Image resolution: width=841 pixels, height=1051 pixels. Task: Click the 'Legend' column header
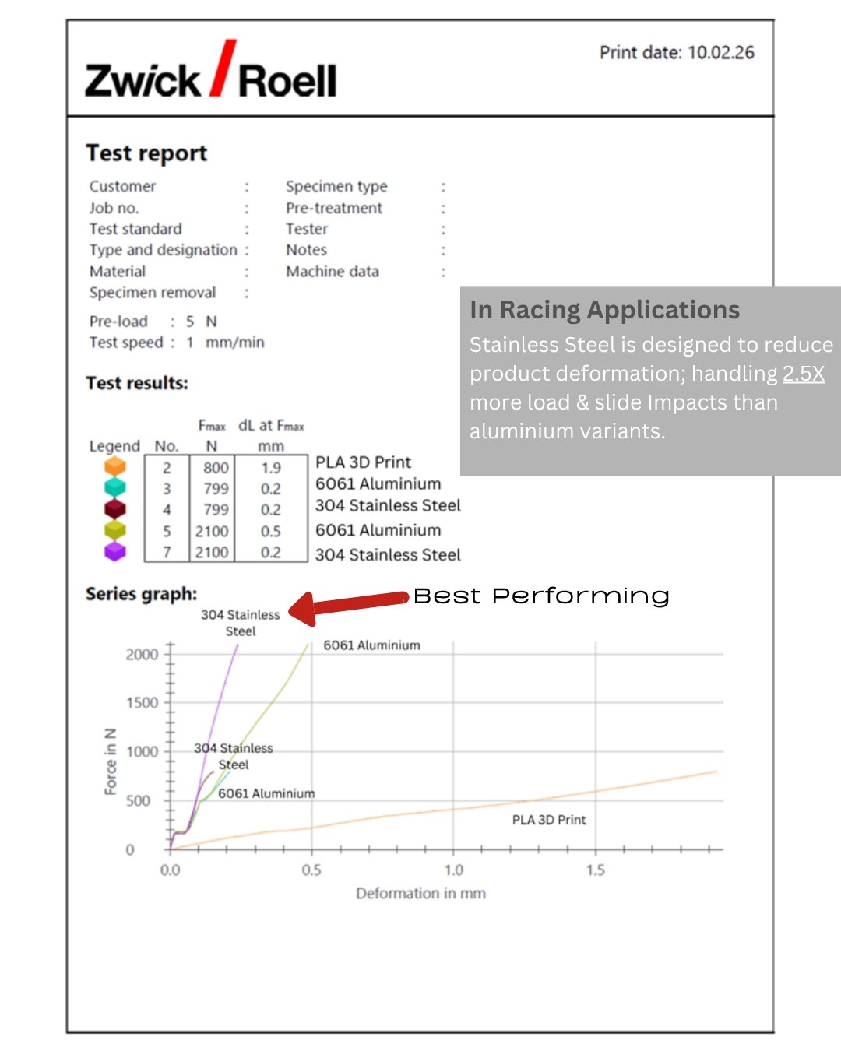tap(114, 446)
